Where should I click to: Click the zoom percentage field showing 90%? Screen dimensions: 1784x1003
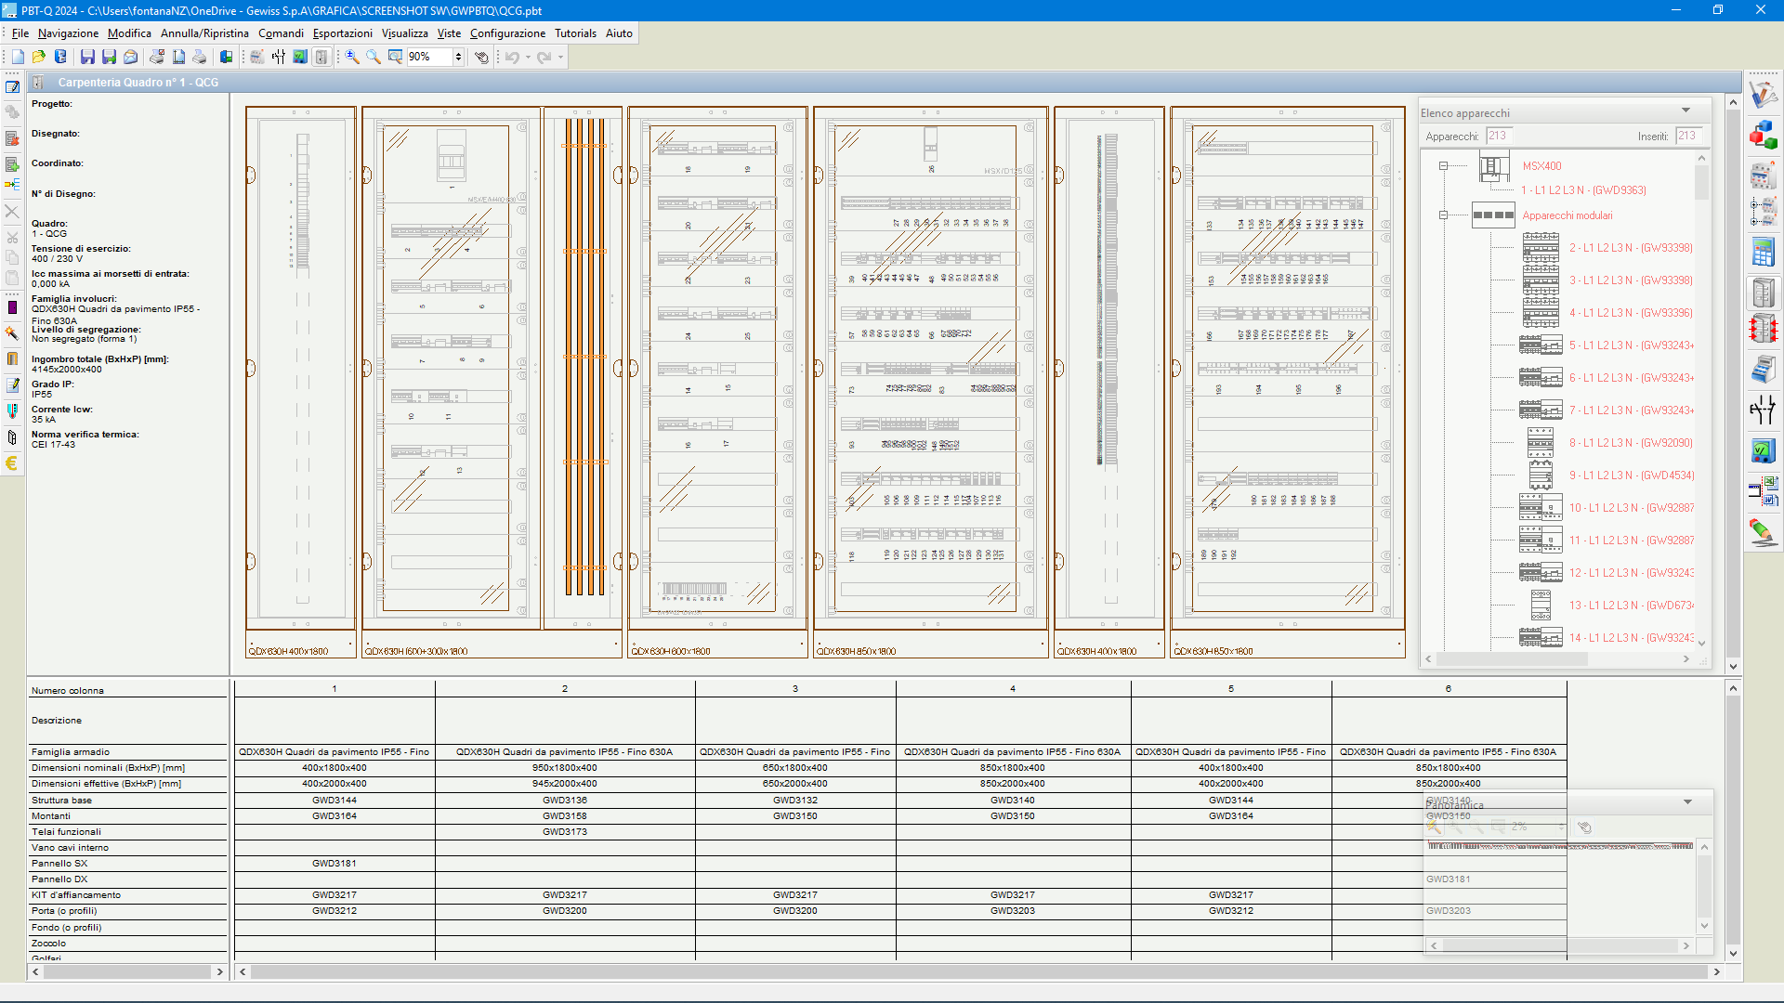pos(429,58)
